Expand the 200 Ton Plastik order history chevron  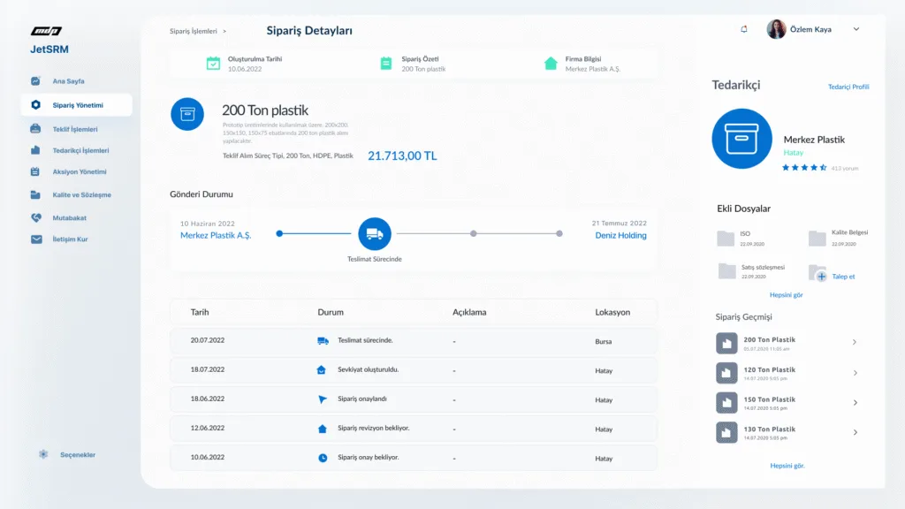(854, 343)
